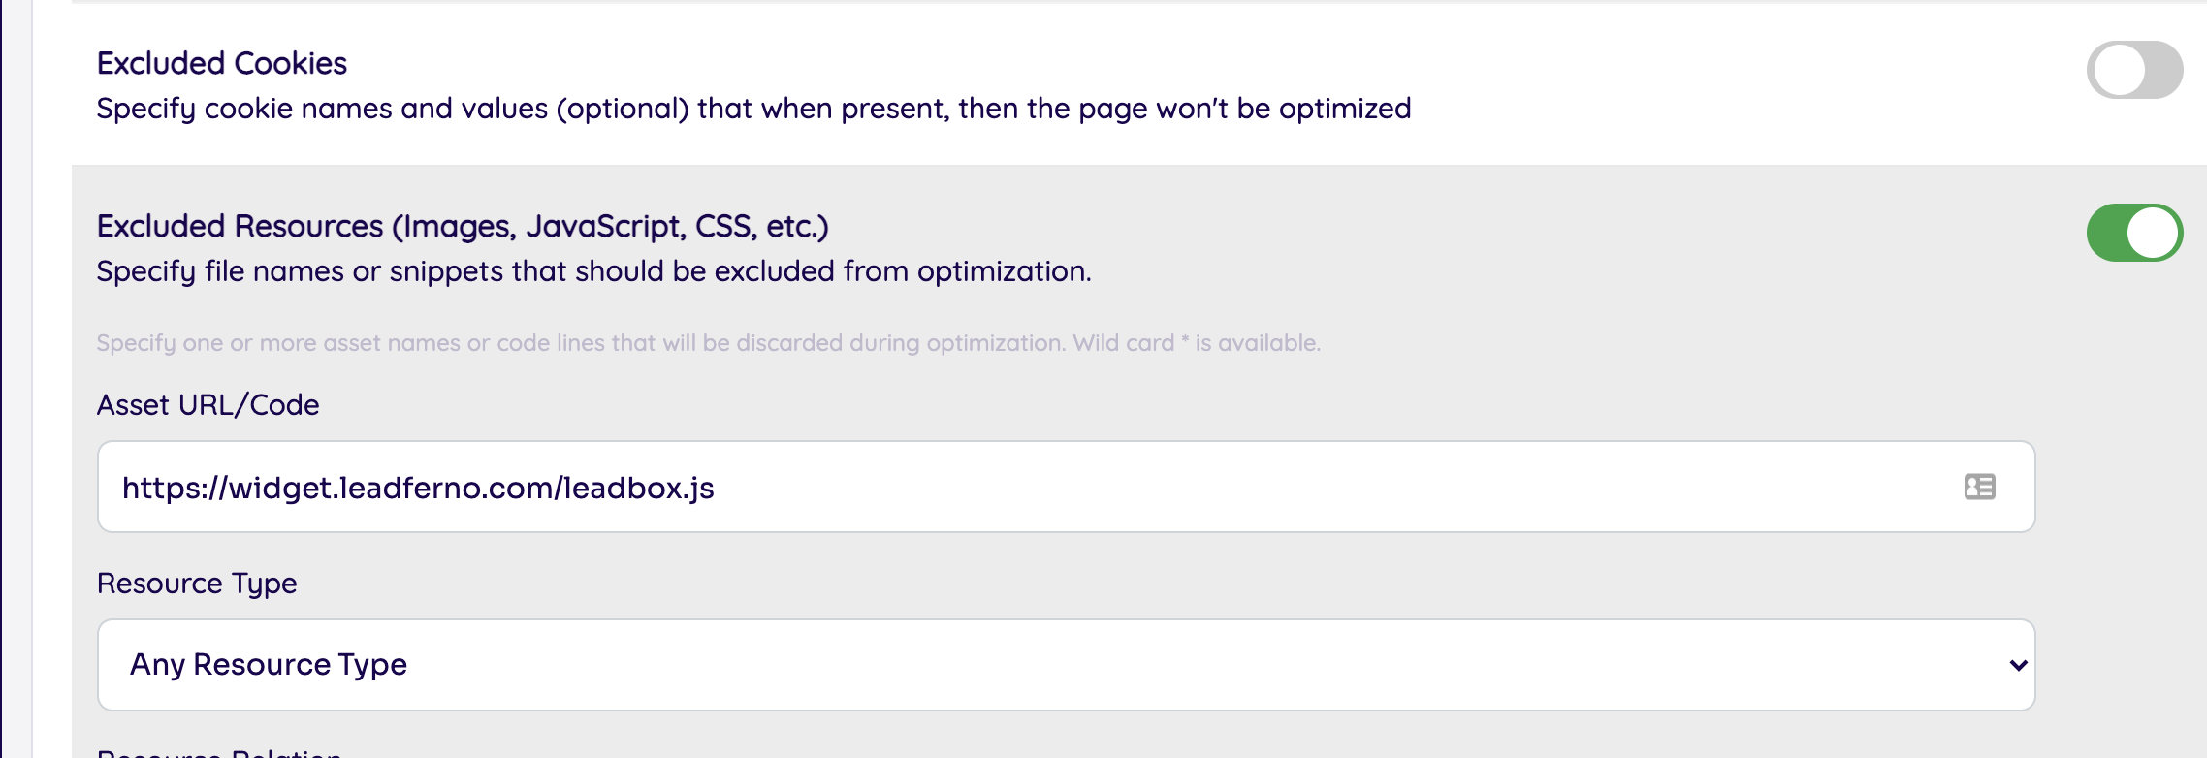
Task: Click the cookie names description text
Action: pos(753,109)
